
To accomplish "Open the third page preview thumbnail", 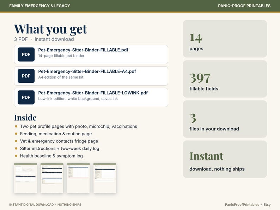I will point(78,178).
